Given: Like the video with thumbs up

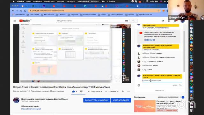Looking at the screenshot, I should pyautogui.click(x=74, y=91).
